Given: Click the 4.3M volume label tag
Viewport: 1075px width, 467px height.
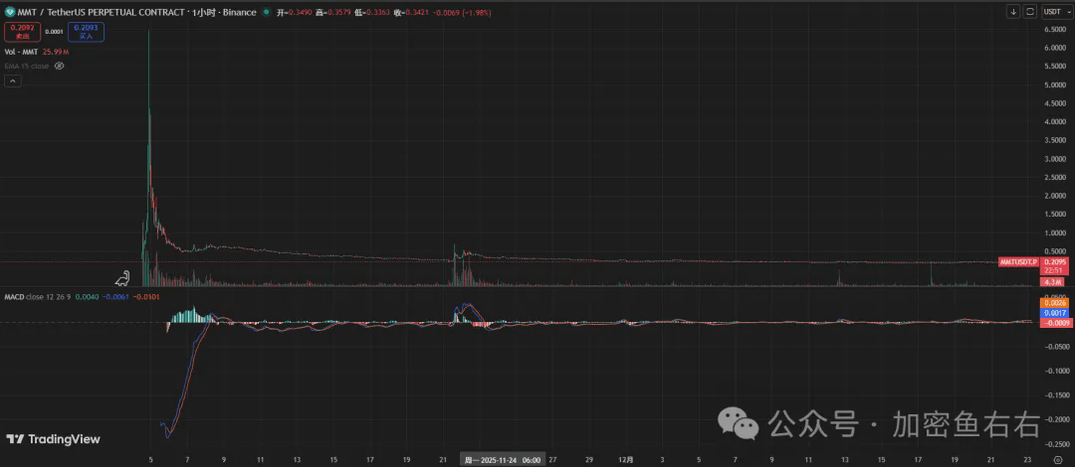Looking at the screenshot, I should 1052,281.
